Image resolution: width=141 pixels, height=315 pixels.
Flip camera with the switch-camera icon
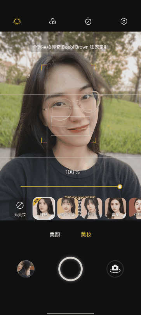[115, 269]
